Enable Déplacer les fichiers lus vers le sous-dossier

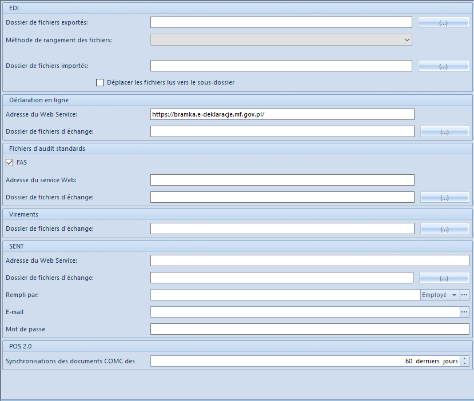coord(99,82)
